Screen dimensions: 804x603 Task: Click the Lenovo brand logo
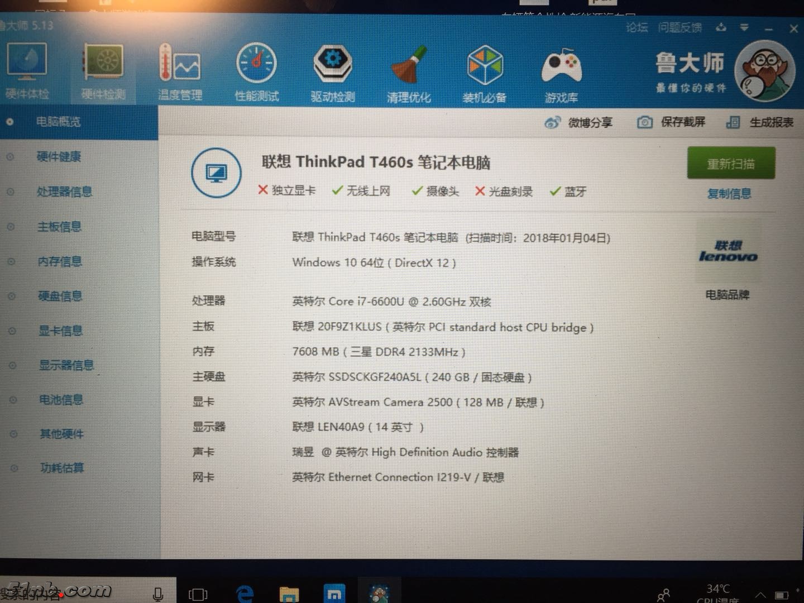tap(728, 252)
